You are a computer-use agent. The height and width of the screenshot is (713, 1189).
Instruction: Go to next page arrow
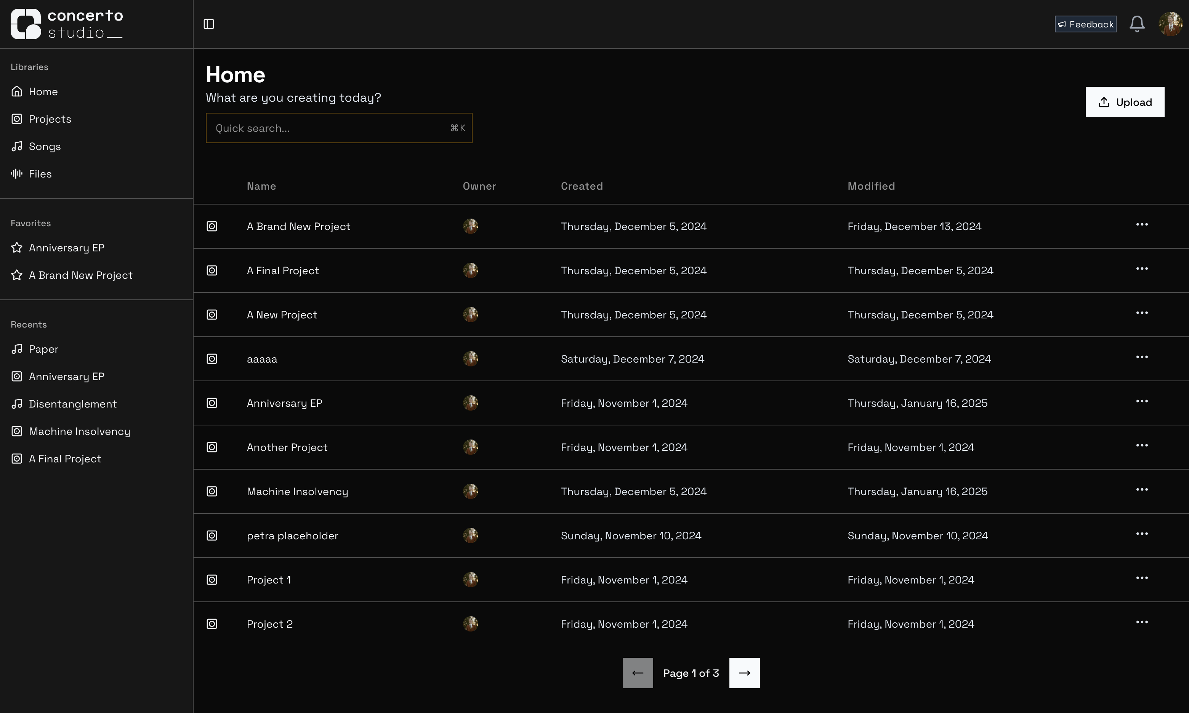(744, 673)
